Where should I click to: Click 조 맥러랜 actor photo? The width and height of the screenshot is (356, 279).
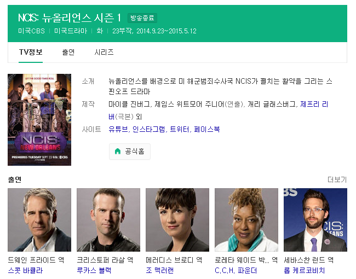click(x=177, y=220)
